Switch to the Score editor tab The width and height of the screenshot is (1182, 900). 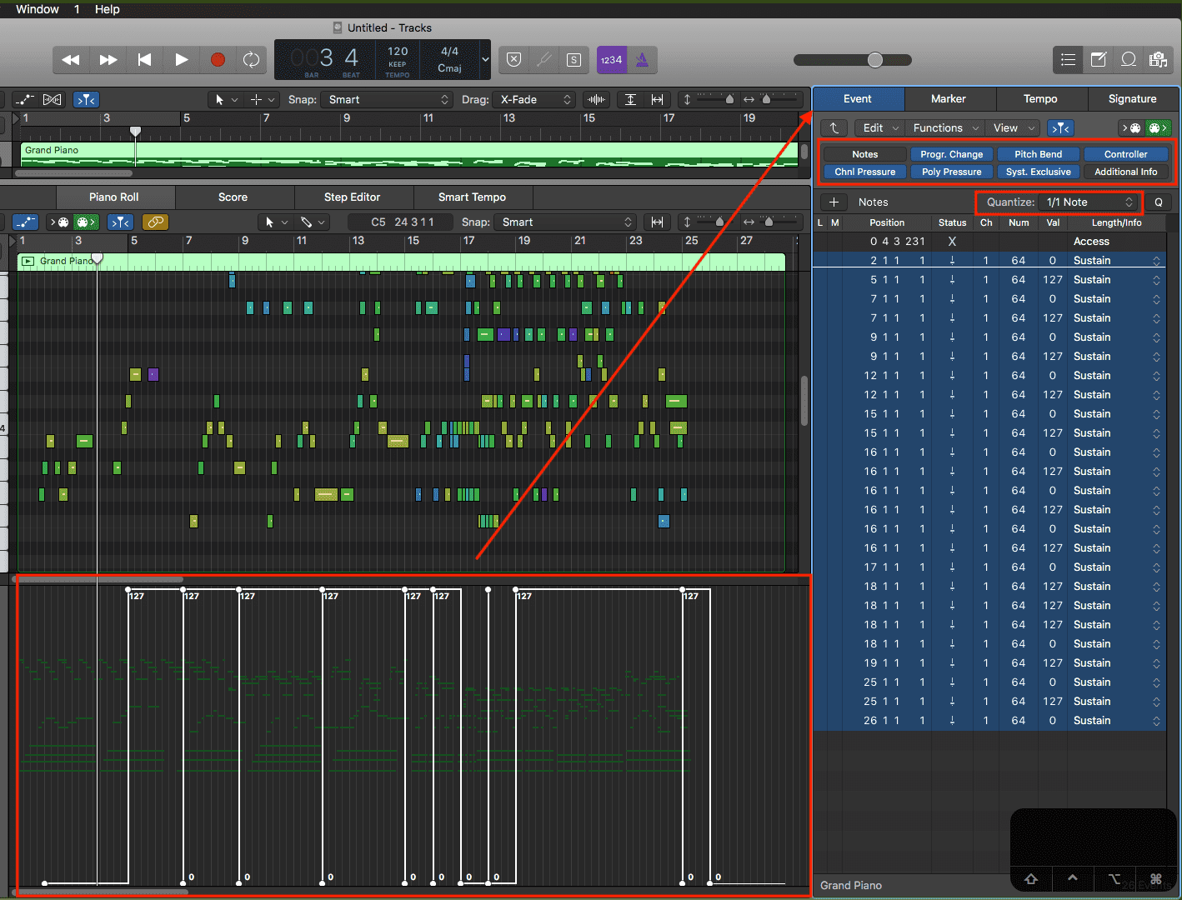pyautogui.click(x=233, y=197)
